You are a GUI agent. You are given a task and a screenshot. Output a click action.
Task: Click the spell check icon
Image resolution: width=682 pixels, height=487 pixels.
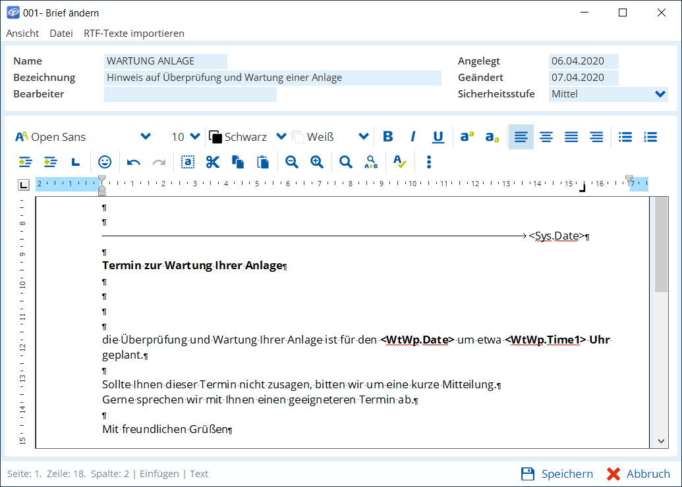tap(400, 162)
